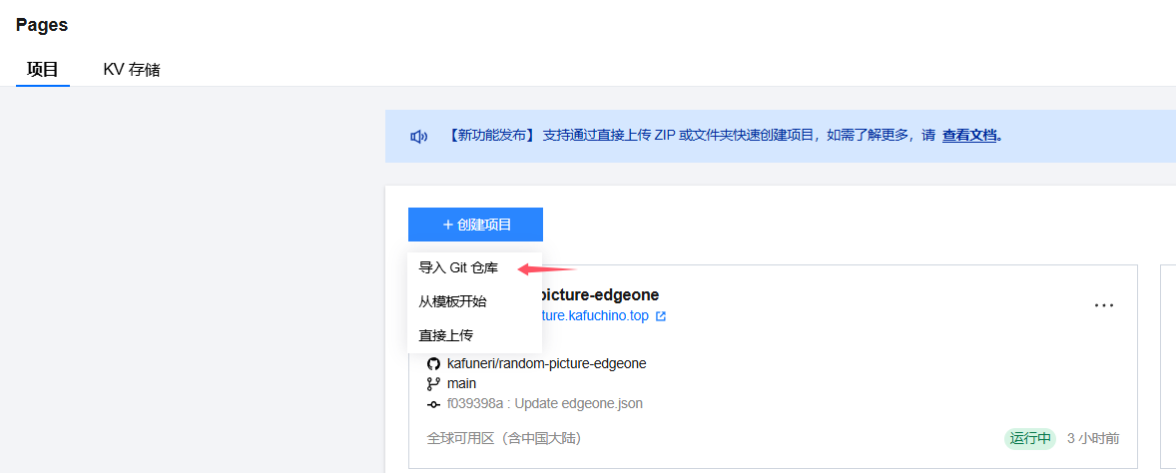Click the kafuneri/random-picture-edgeone repository text
The width and height of the screenshot is (1176, 473).
[547, 364]
